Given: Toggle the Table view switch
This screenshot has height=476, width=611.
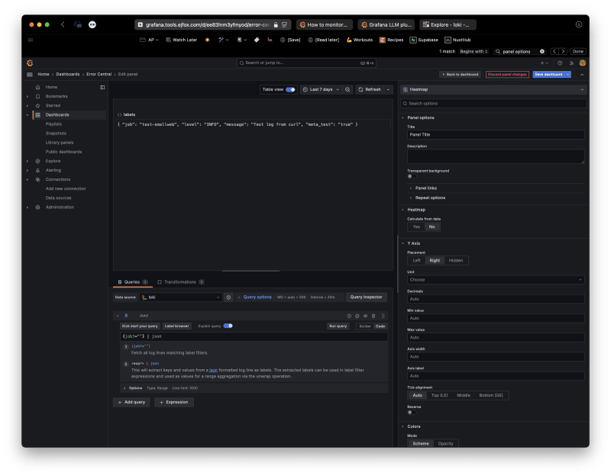Looking at the screenshot, I should point(290,89).
